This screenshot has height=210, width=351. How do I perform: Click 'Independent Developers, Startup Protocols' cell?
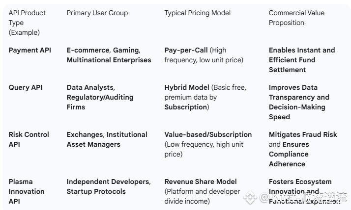(x=109, y=186)
